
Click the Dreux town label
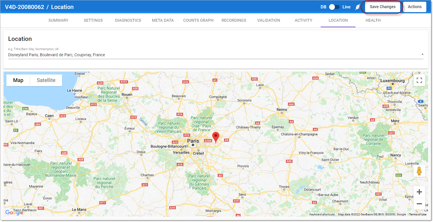pyautogui.click(x=141, y=152)
